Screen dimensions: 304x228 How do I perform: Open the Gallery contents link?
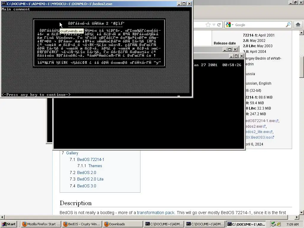72,153
